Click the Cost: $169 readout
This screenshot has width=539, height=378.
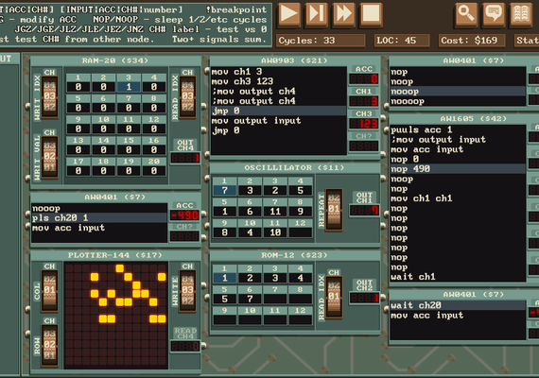tap(472, 41)
